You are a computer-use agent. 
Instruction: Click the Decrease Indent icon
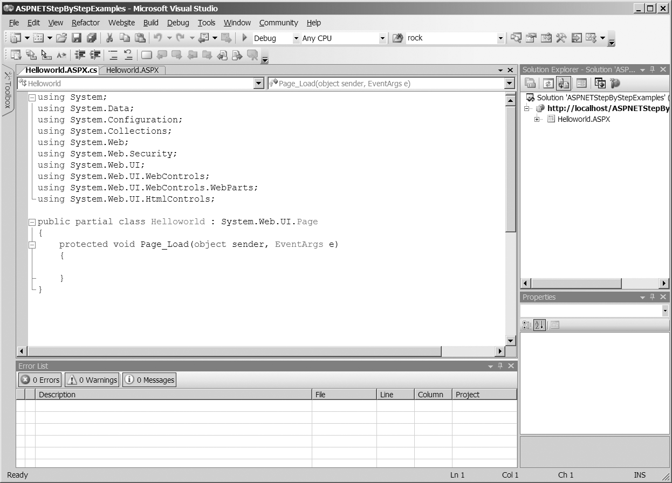80,54
